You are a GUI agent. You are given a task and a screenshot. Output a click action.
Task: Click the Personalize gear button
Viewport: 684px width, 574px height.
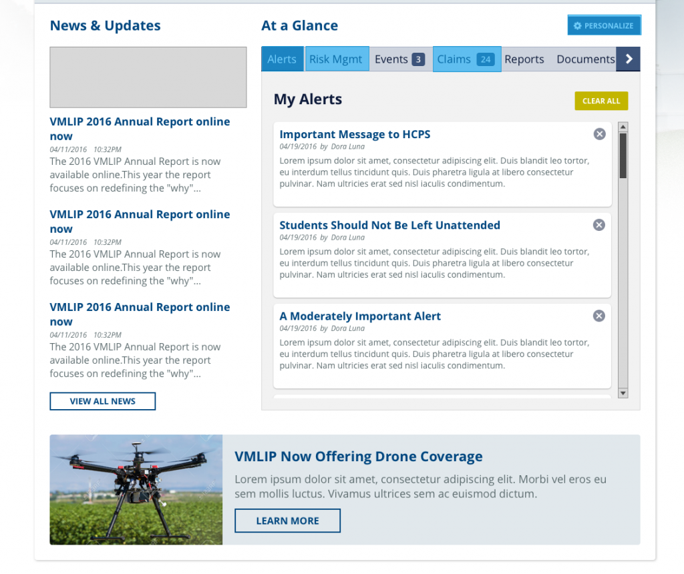[x=604, y=25]
